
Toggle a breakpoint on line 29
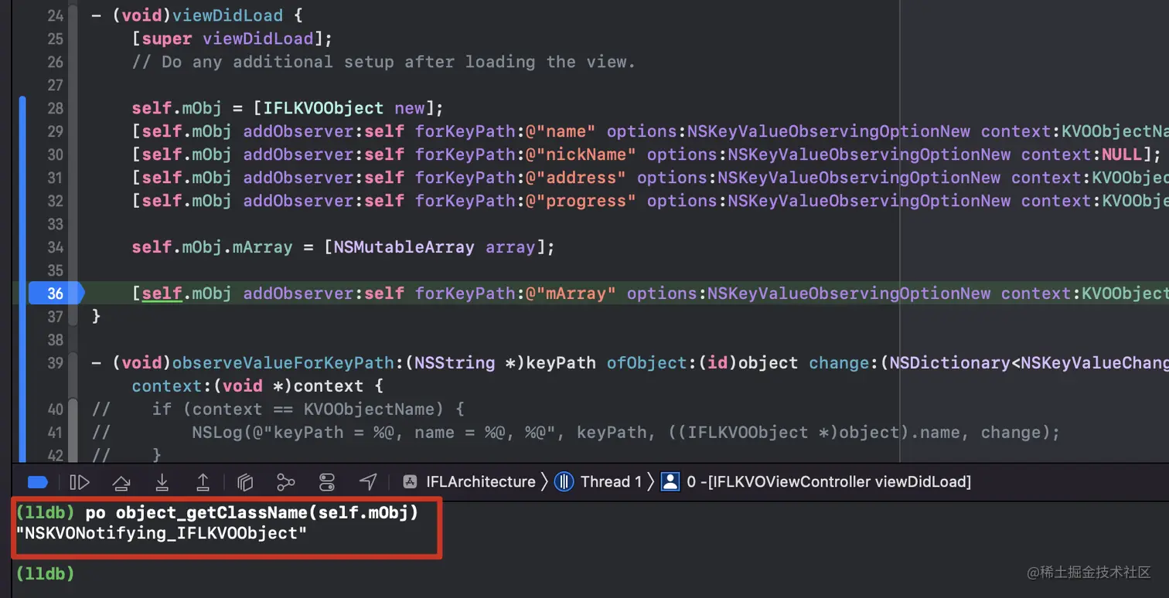click(55, 131)
